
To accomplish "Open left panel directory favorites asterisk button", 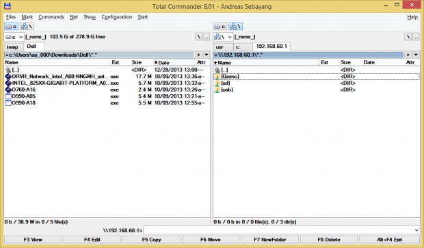I will (x=198, y=55).
